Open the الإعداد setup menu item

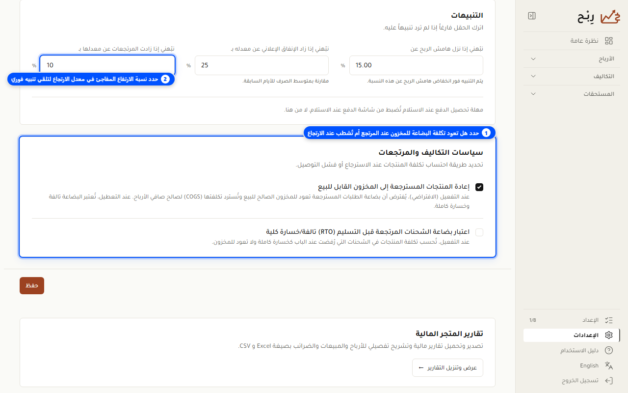(x=572, y=320)
